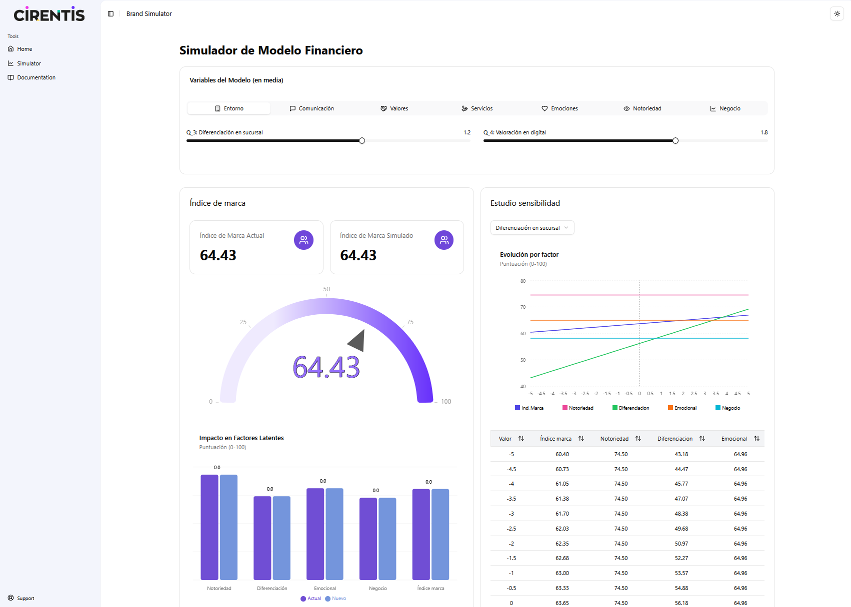Click the 64.43 Índice de Marca Actual value
Image resolution: width=851 pixels, height=607 pixels.
218,255
